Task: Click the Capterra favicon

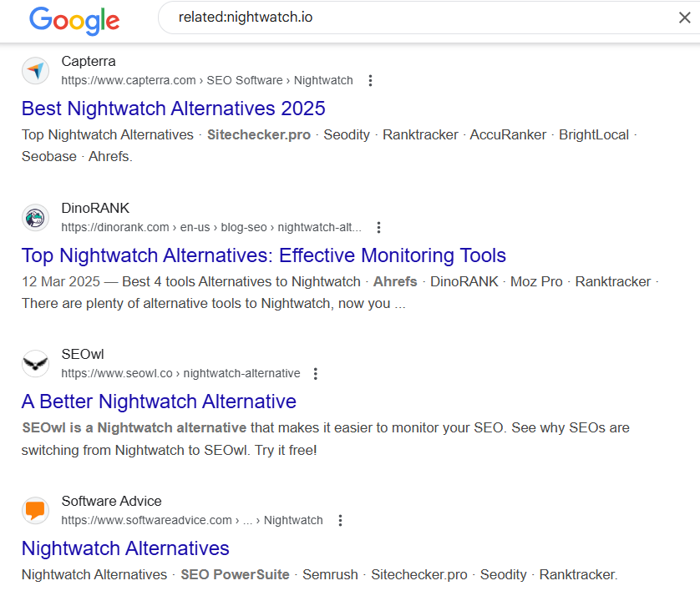Action: (x=35, y=70)
